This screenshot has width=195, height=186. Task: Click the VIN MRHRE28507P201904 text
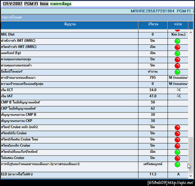coord(152,11)
